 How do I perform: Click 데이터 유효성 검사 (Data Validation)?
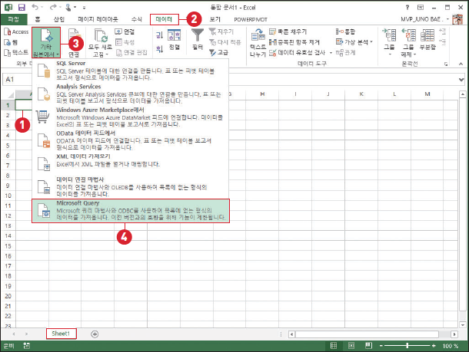click(x=297, y=52)
